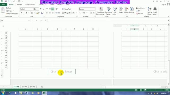The image size is (170, 95).
Task: Apply Percent Style format
Action: point(84,13)
